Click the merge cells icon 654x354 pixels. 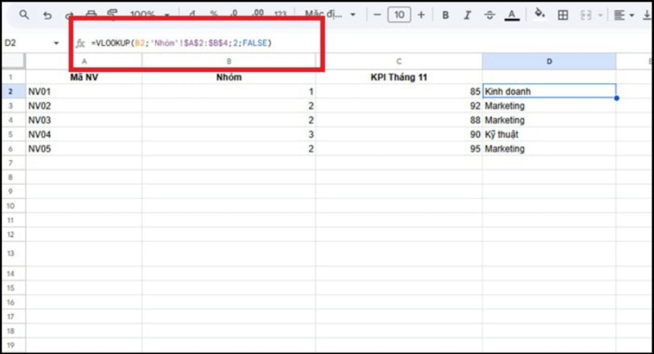click(x=585, y=15)
